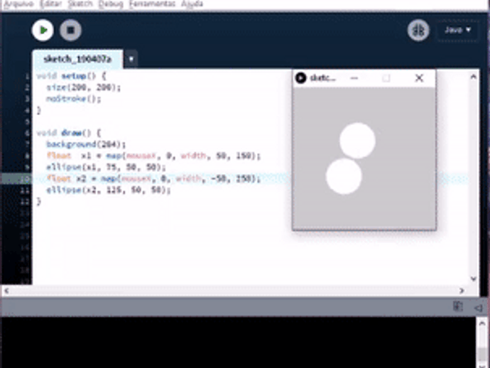This screenshot has width=490, height=368.
Task: Click line number 11 in the gutter
Action: coord(25,190)
